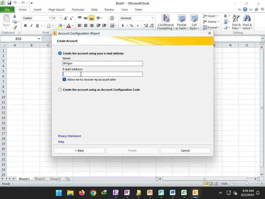Toggle Bold formatting
This screenshot has width=265, height=199.
point(25,26)
